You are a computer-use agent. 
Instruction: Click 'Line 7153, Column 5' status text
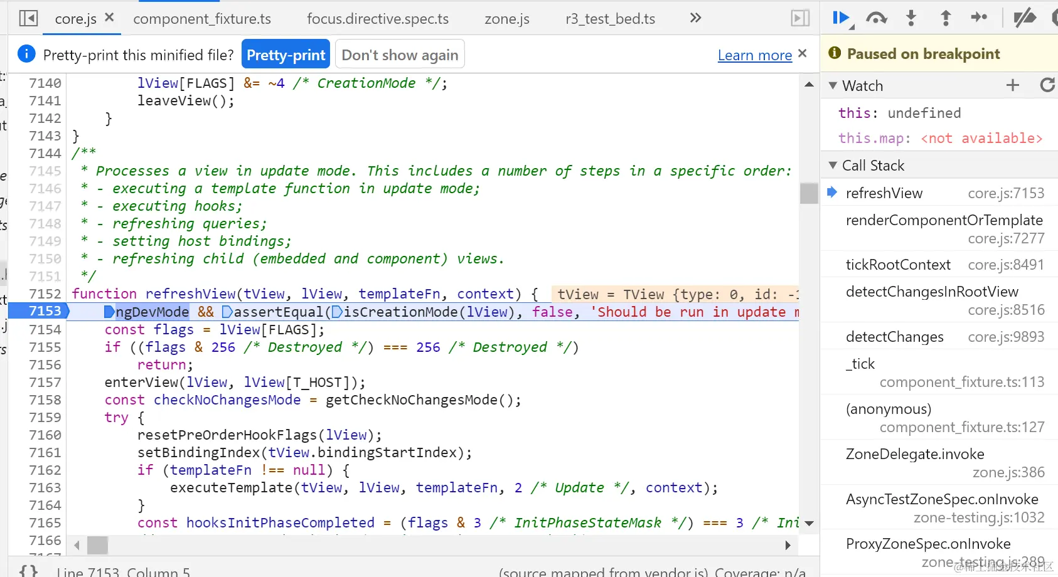click(x=123, y=572)
